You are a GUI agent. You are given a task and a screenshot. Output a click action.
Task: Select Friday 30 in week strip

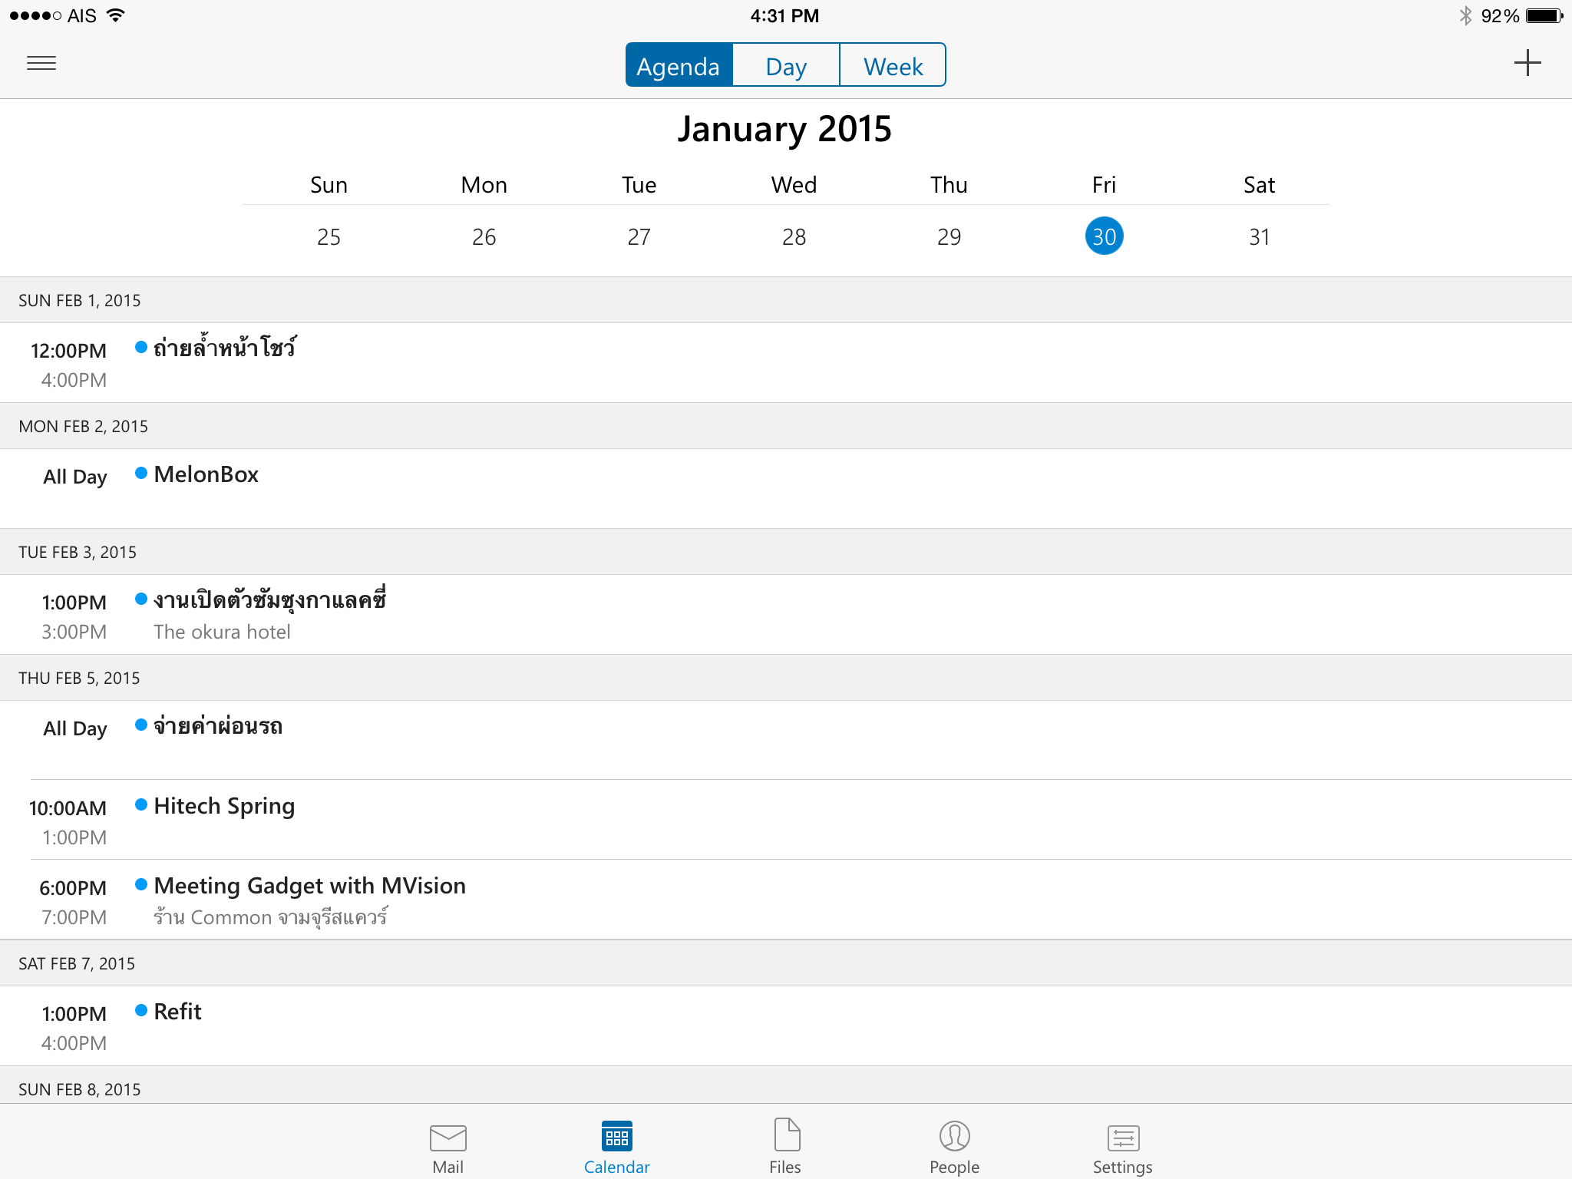pos(1104,236)
